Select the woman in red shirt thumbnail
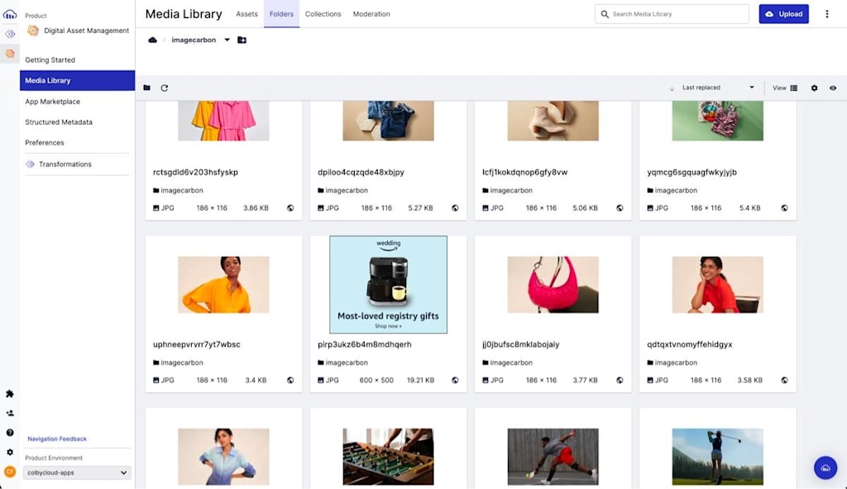 (x=718, y=284)
